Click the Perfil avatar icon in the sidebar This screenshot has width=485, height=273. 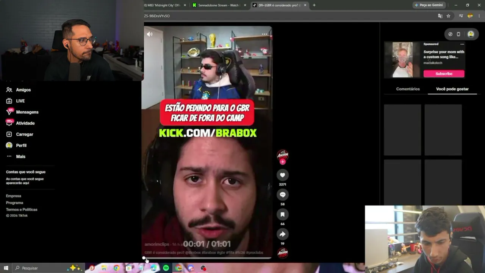(x=9, y=145)
